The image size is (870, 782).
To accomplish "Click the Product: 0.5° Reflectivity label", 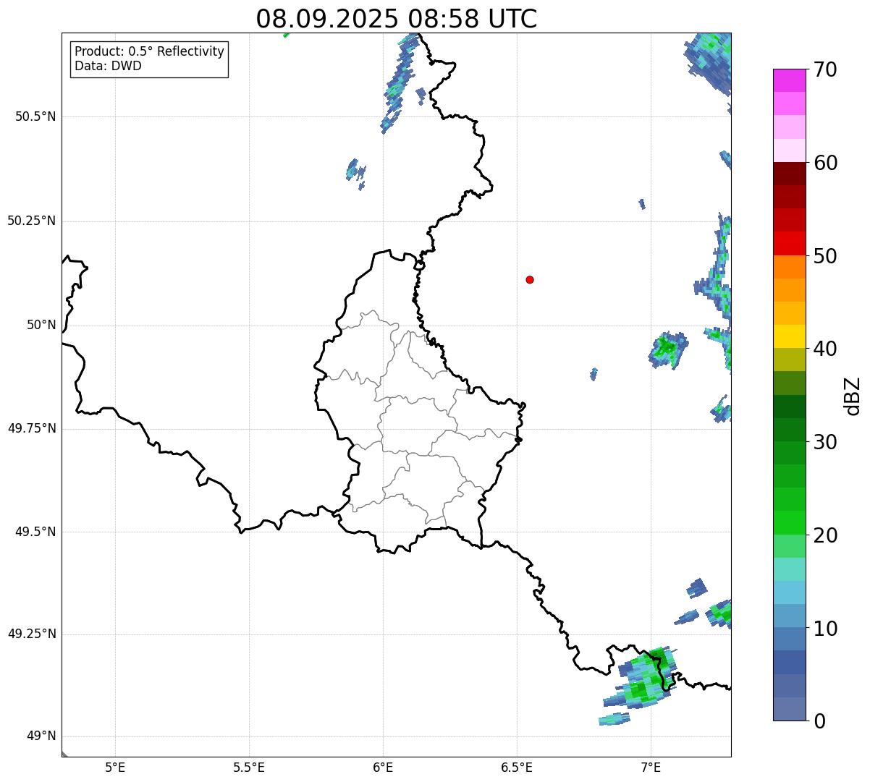I will pyautogui.click(x=149, y=52).
